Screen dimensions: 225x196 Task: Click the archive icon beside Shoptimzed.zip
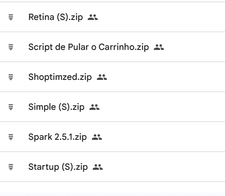[11, 77]
